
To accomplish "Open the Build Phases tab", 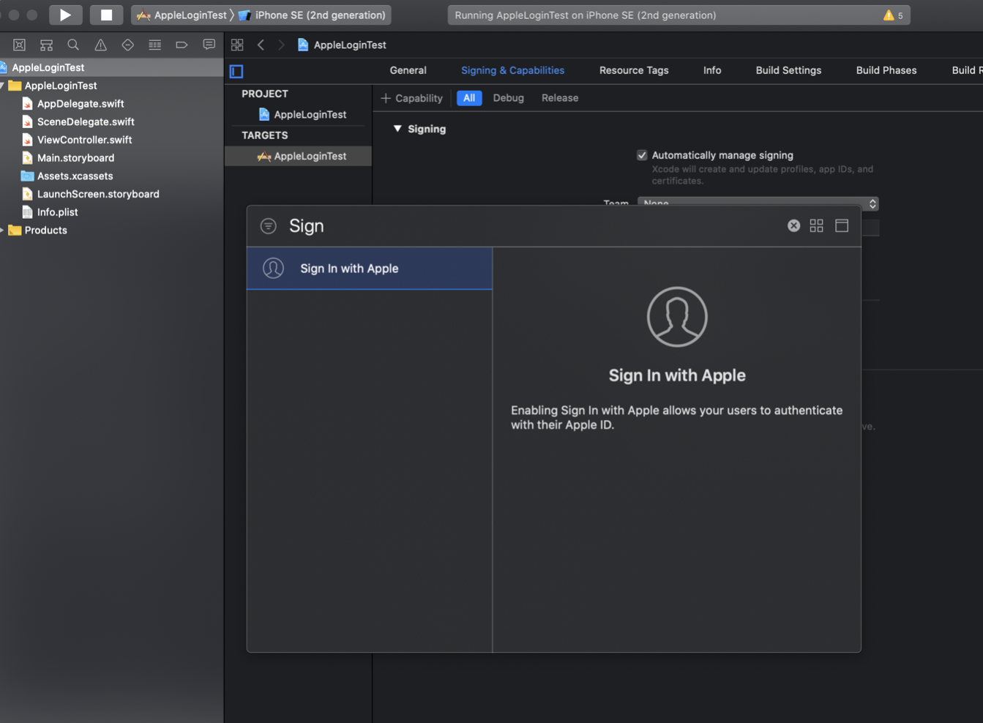I will (886, 70).
